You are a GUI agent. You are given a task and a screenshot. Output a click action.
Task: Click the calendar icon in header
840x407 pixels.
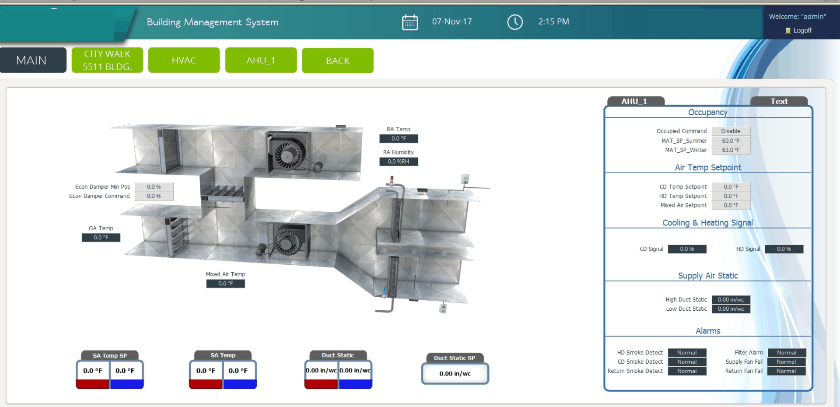(409, 22)
